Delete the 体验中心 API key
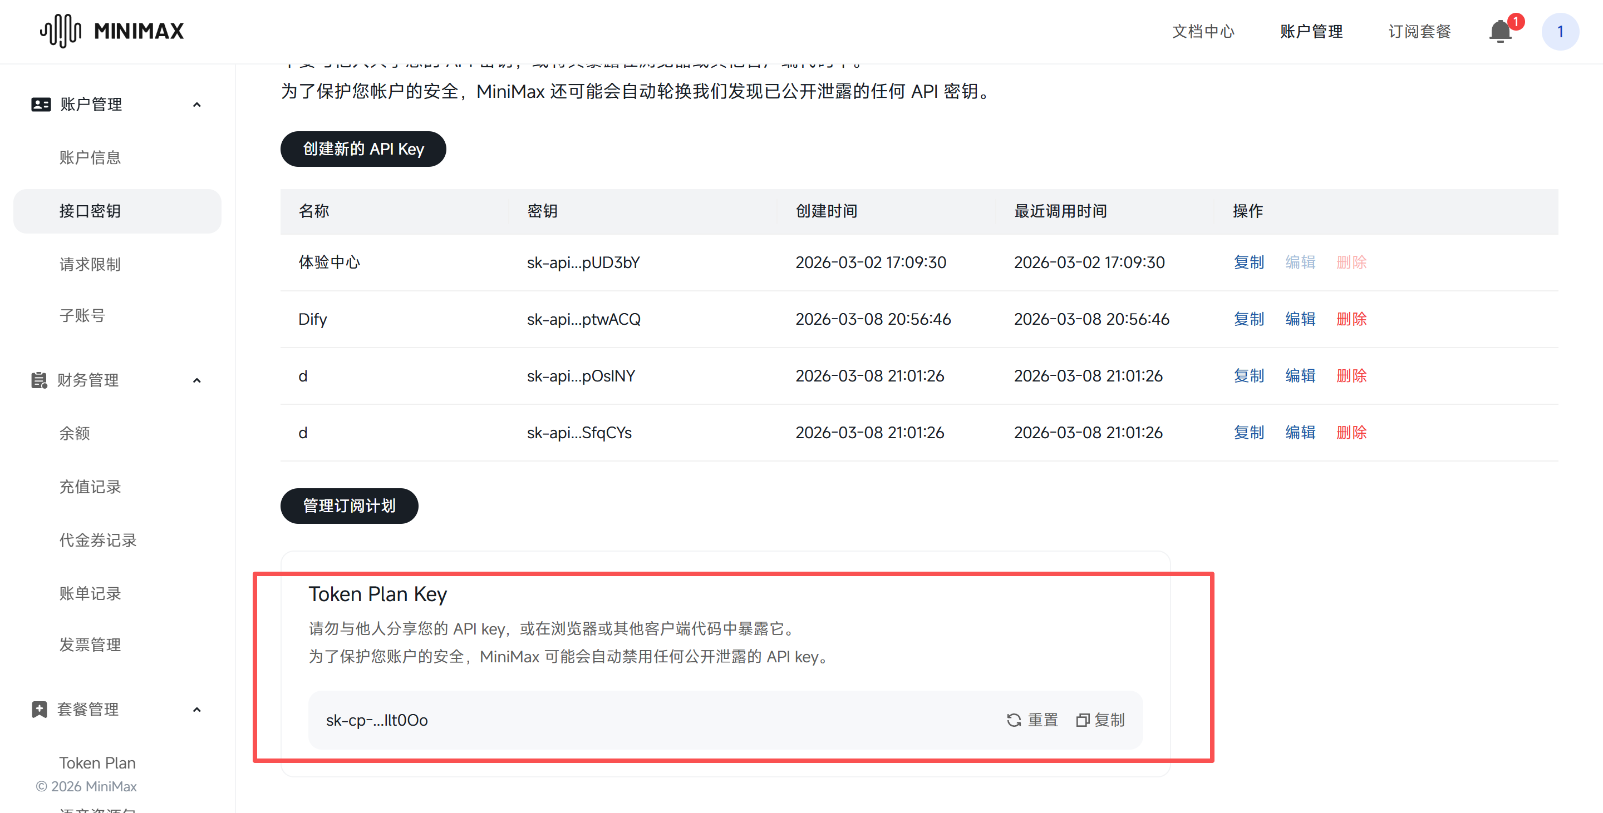 click(x=1351, y=262)
